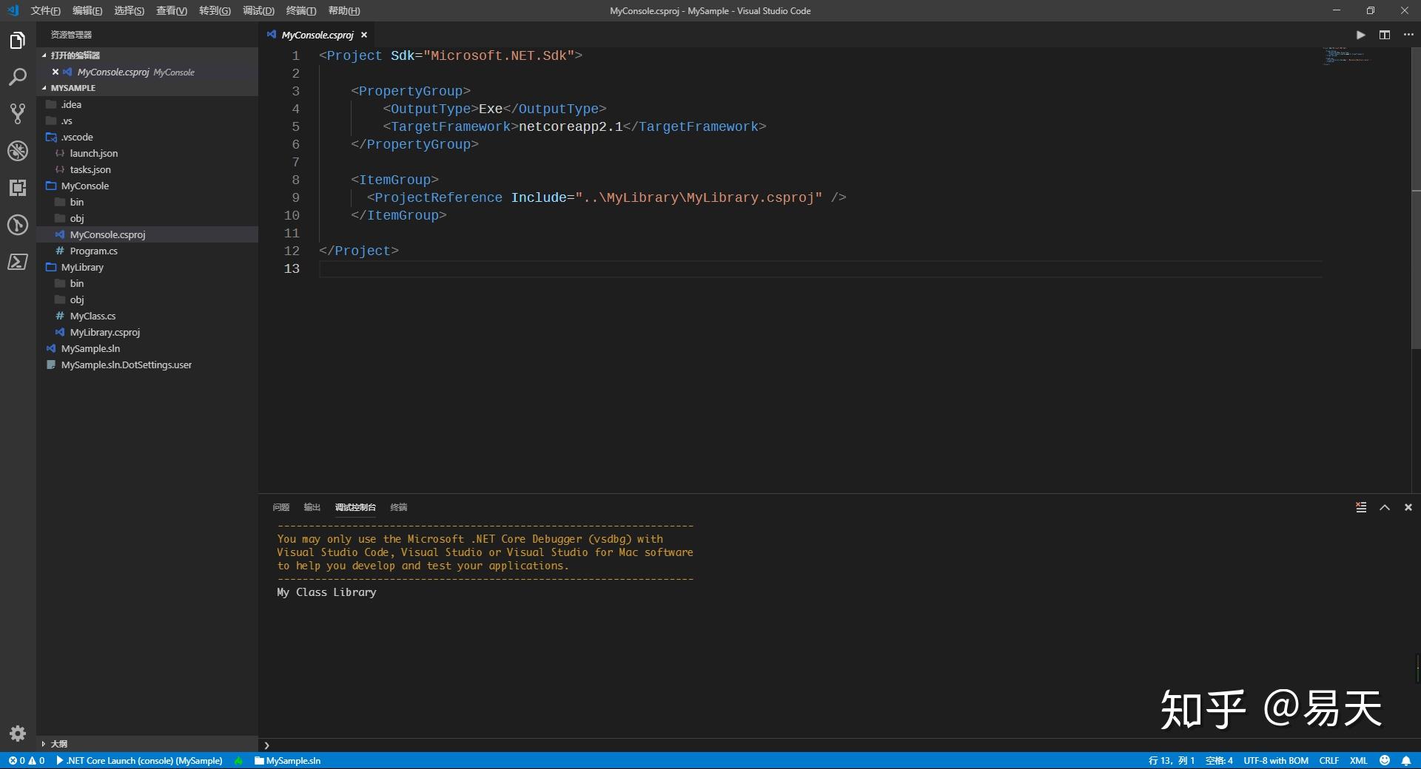1421x769 pixels.
Task: Open the 调试(D) menu
Action: click(258, 10)
